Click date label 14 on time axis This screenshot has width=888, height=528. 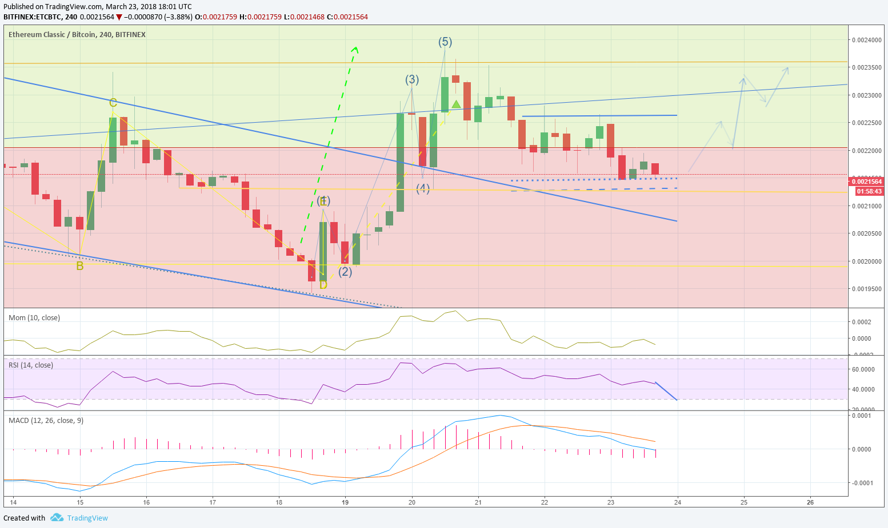pyautogui.click(x=14, y=502)
